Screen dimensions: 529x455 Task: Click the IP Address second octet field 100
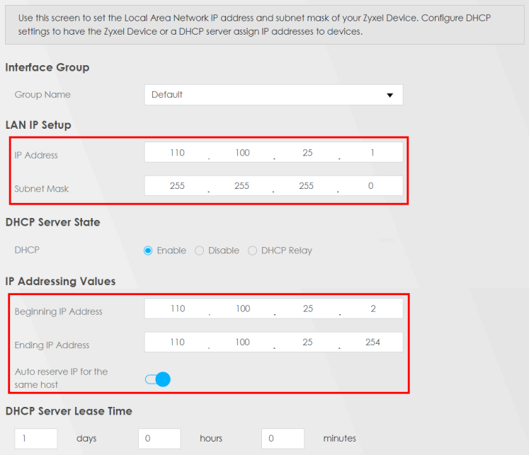[x=242, y=153]
